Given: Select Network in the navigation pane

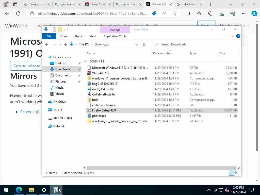Looking at the screenshot, I should point(59,126).
